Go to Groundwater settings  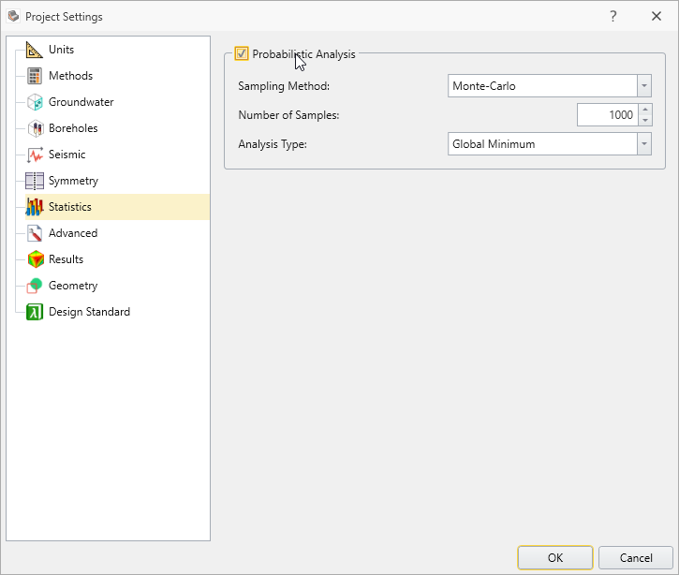click(x=81, y=102)
